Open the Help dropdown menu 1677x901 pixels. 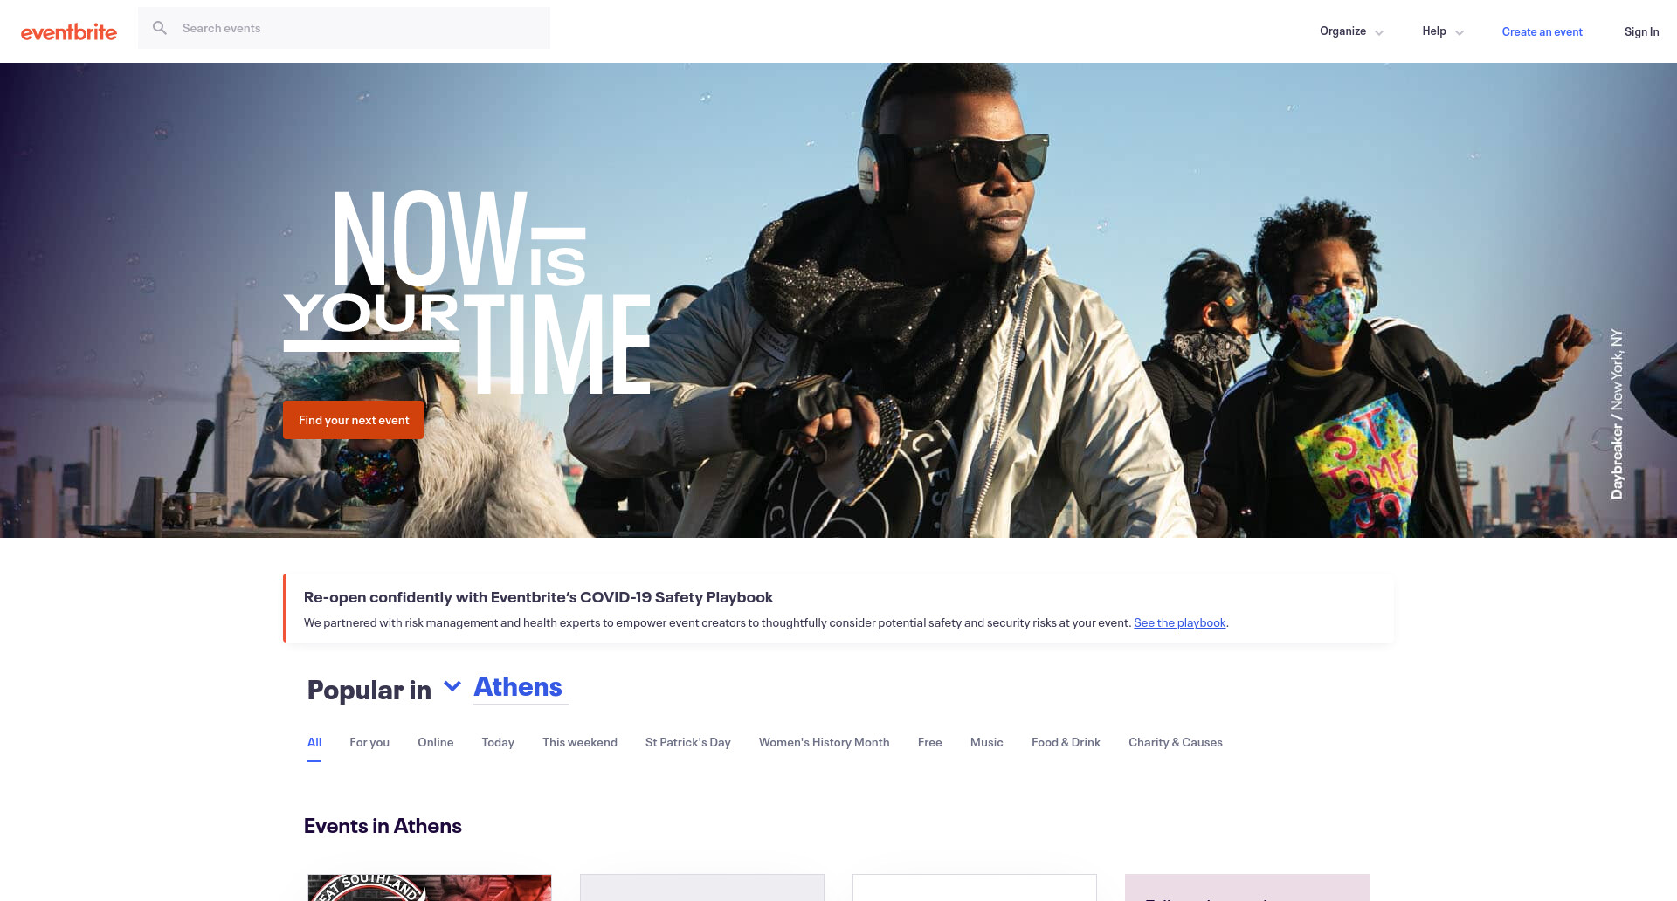tap(1443, 31)
